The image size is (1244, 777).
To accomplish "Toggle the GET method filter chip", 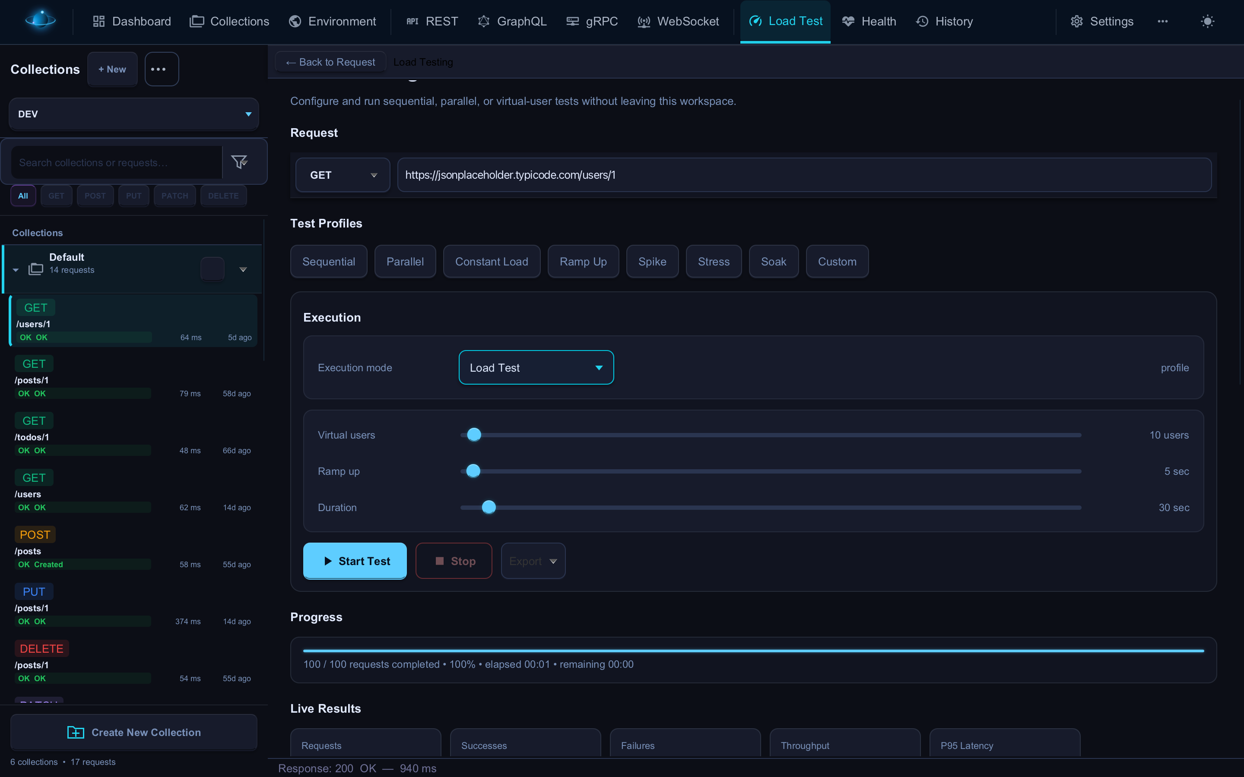I will [56, 196].
